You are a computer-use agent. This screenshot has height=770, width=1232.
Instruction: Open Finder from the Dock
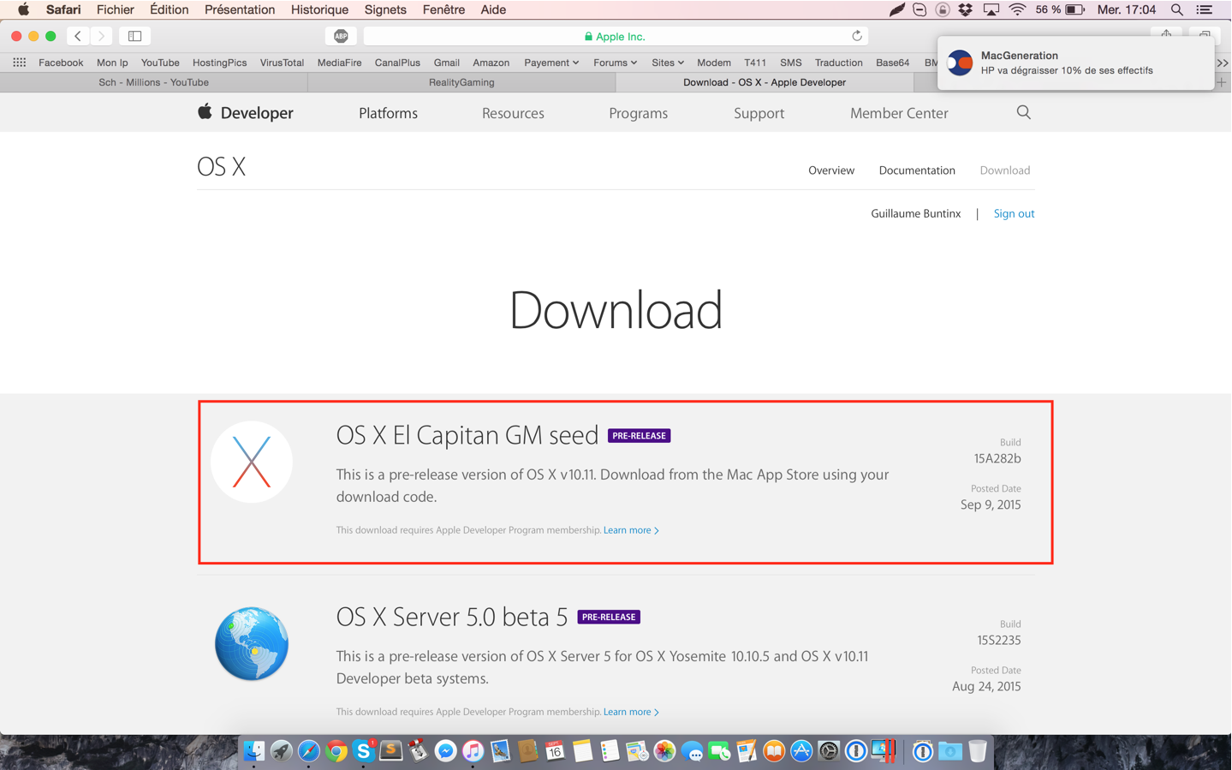tap(254, 751)
